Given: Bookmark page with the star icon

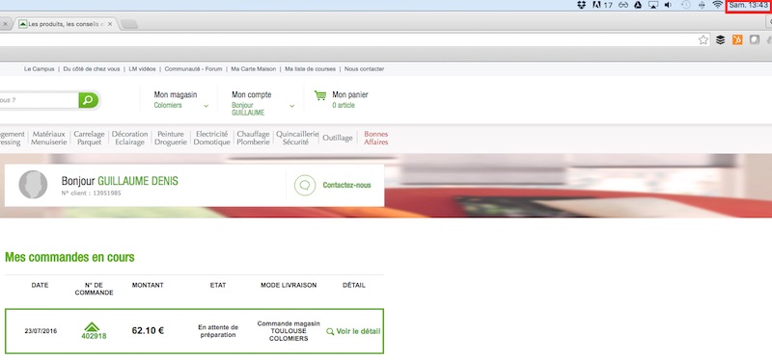Looking at the screenshot, I should (703, 39).
